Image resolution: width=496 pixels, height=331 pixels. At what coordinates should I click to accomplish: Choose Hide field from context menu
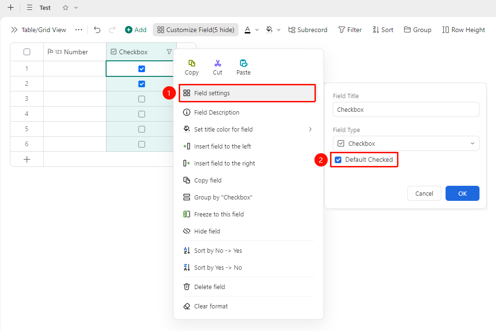248,231
